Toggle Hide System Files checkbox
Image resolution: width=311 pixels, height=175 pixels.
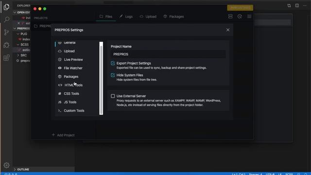tap(113, 75)
